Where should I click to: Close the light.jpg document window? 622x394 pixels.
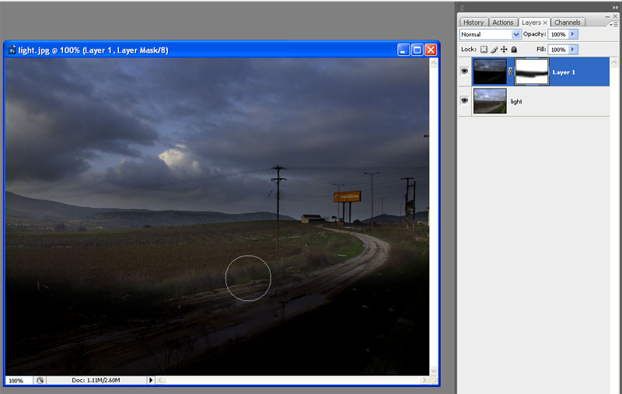coord(431,50)
